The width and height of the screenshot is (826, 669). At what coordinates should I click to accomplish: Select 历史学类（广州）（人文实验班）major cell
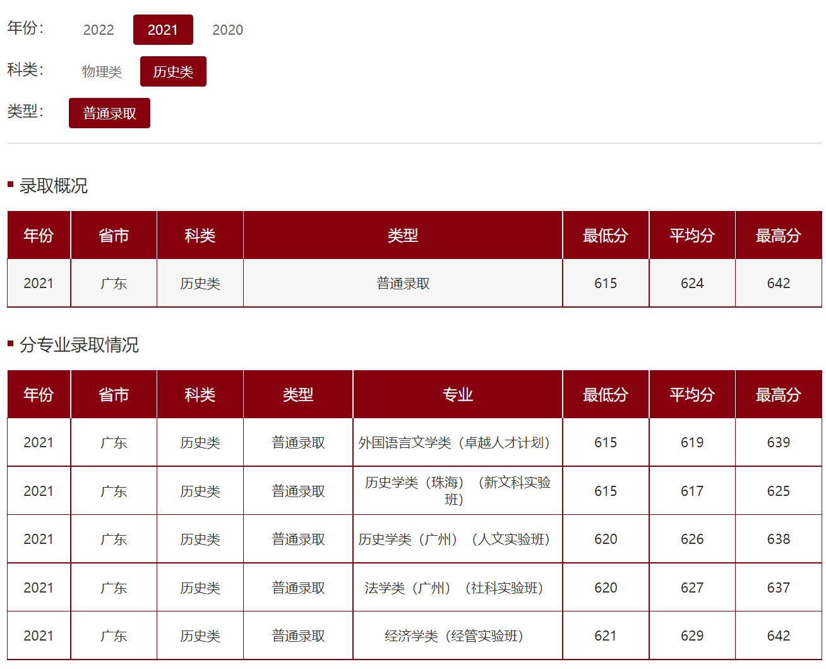[x=457, y=539]
